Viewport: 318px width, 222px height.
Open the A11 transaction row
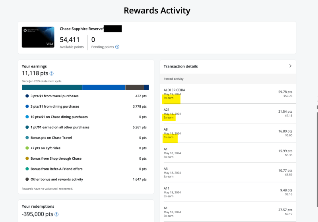tap(228, 192)
